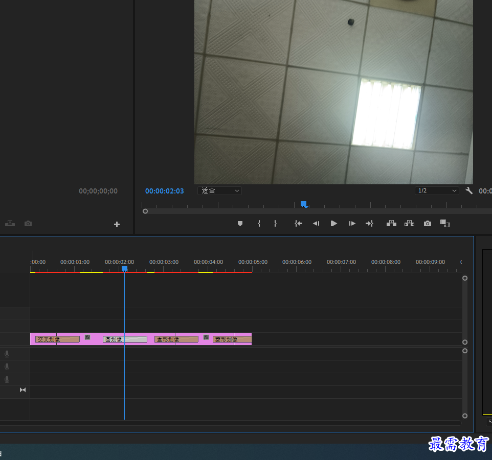Click the 00:00:08:00 ruler mark
Screen dimensions: 492x460
386,262
